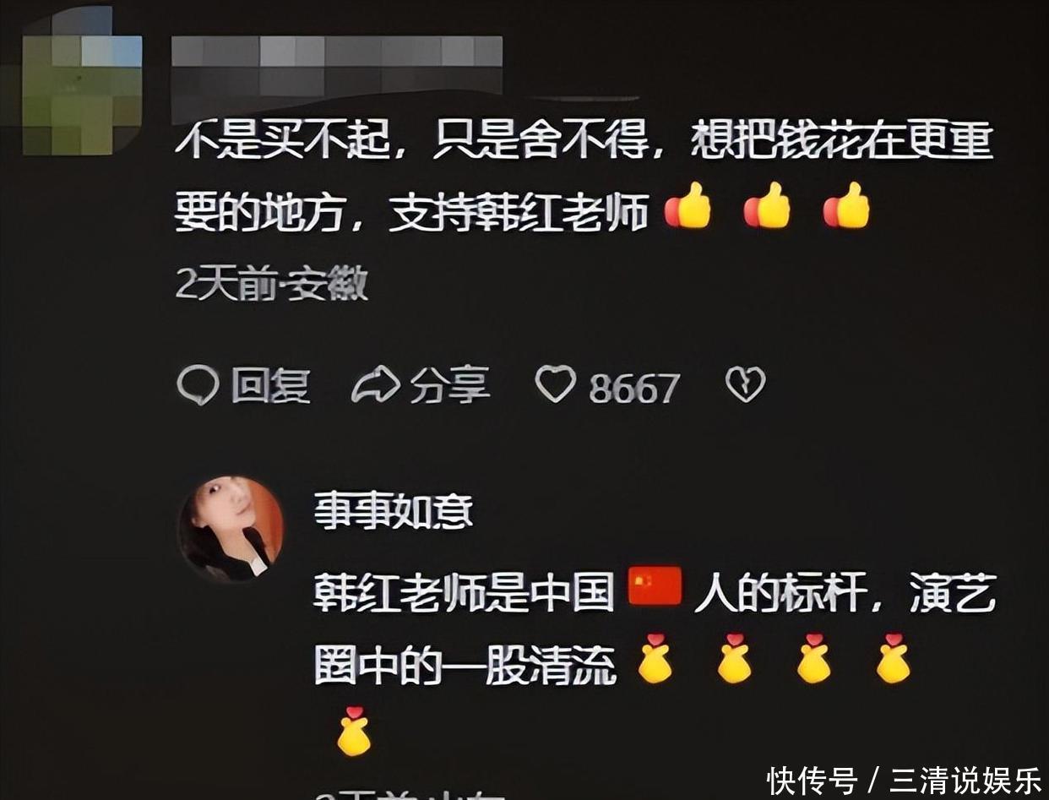
Task: Open 事事如意 profile picture
Action: coord(231,528)
